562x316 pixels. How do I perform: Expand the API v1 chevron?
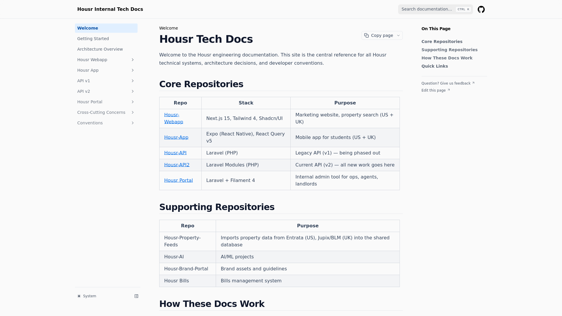[133, 81]
